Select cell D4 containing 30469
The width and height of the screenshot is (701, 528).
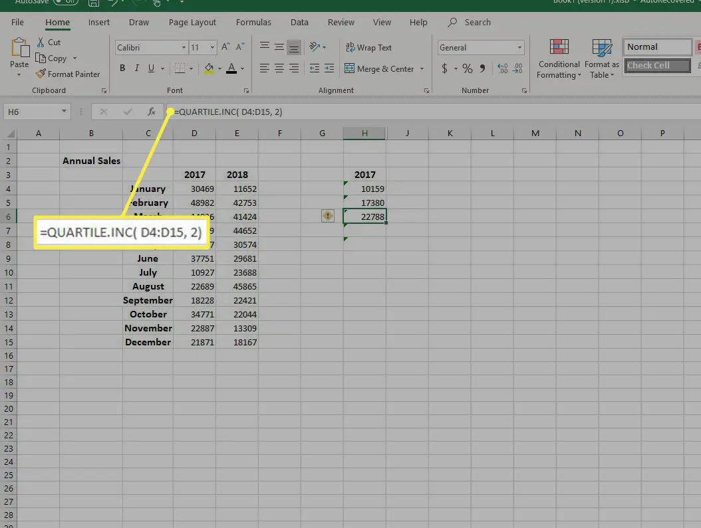click(x=194, y=189)
